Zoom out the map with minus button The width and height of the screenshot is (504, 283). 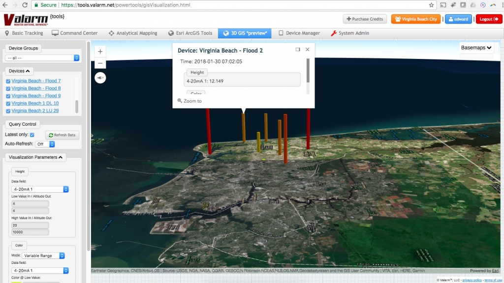[x=100, y=63]
